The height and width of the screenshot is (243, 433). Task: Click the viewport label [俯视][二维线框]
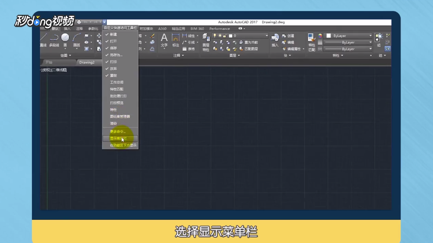[x=54, y=70]
